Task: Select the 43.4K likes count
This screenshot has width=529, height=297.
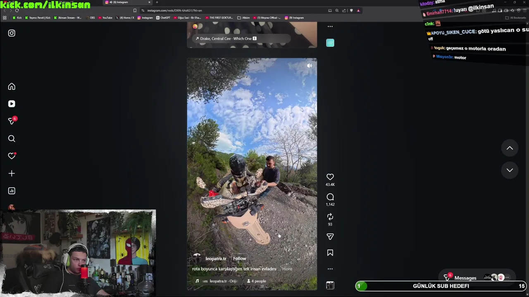Action: coord(330,184)
